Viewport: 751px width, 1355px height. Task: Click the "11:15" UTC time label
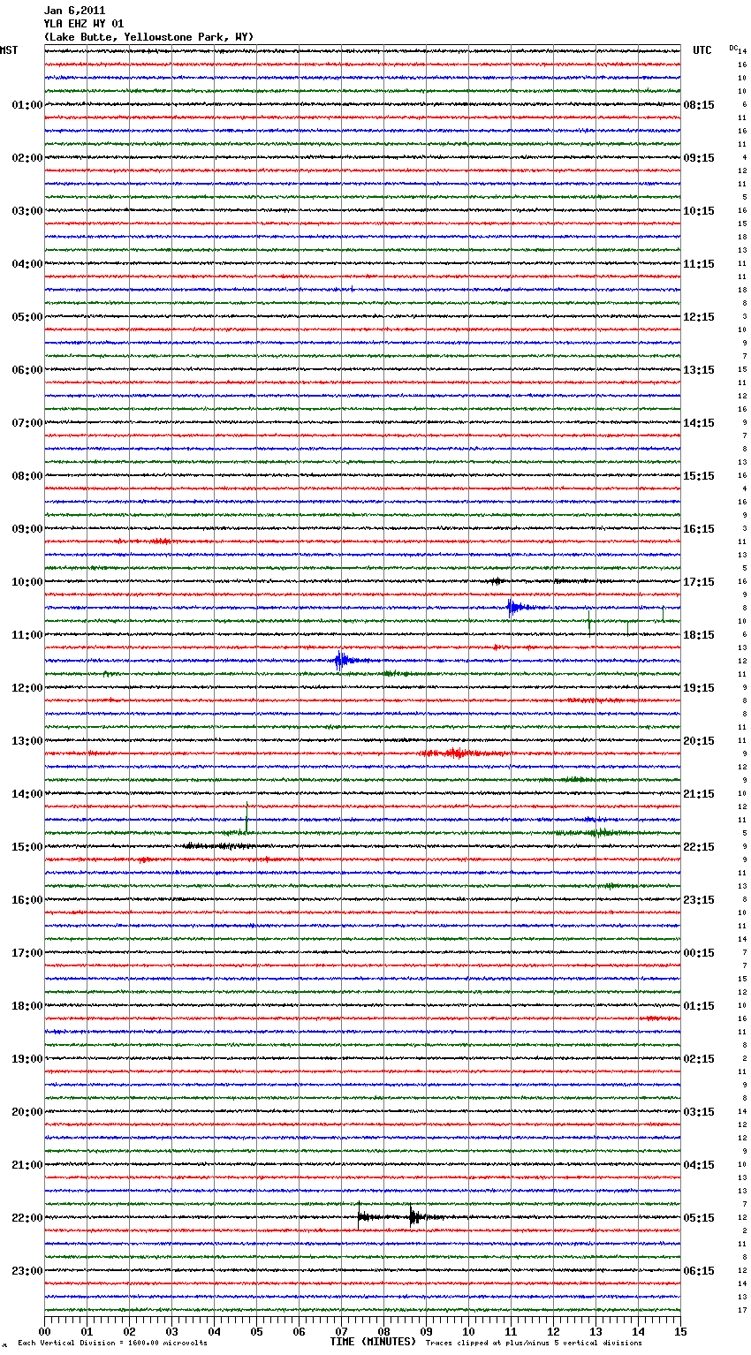point(699,264)
